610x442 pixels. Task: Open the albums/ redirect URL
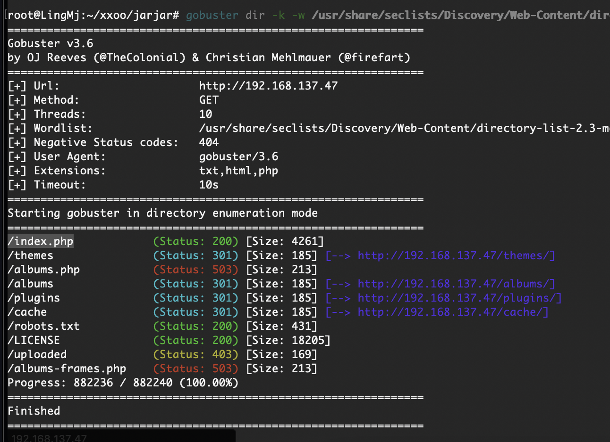pos(456,284)
